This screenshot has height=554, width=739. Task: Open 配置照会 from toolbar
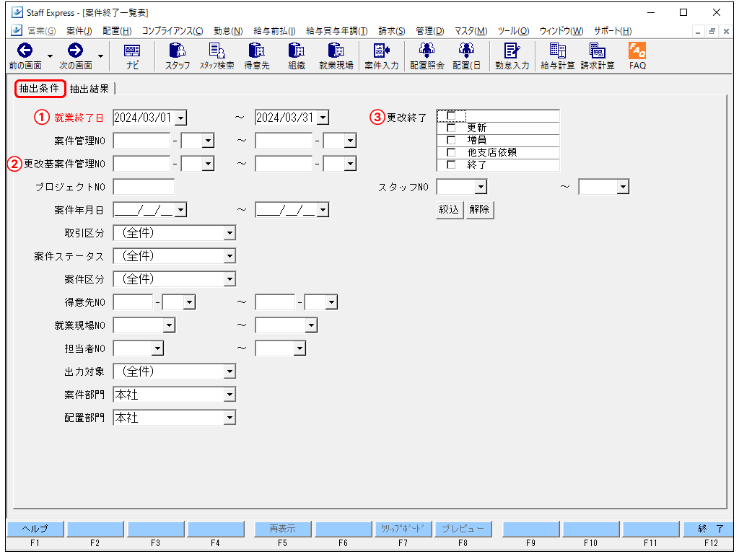427,50
